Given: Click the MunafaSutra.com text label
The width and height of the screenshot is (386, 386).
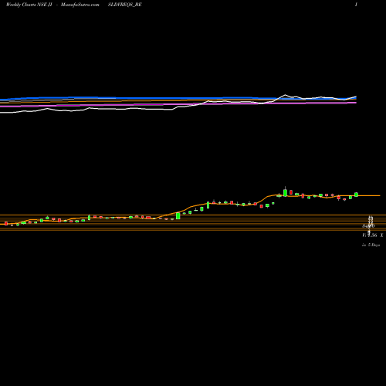Looking at the screenshot, I should click(x=80, y=5).
